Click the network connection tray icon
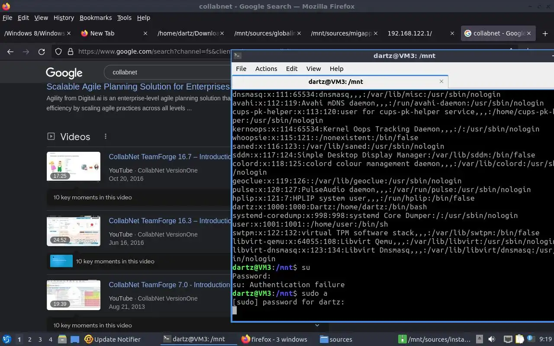The height and width of the screenshot is (346, 554). [x=508, y=340]
